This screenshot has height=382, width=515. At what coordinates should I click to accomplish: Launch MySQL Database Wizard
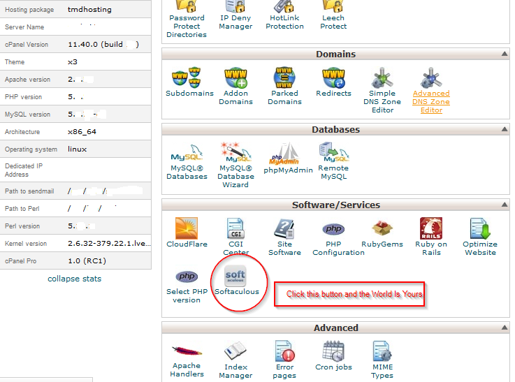[235, 165]
